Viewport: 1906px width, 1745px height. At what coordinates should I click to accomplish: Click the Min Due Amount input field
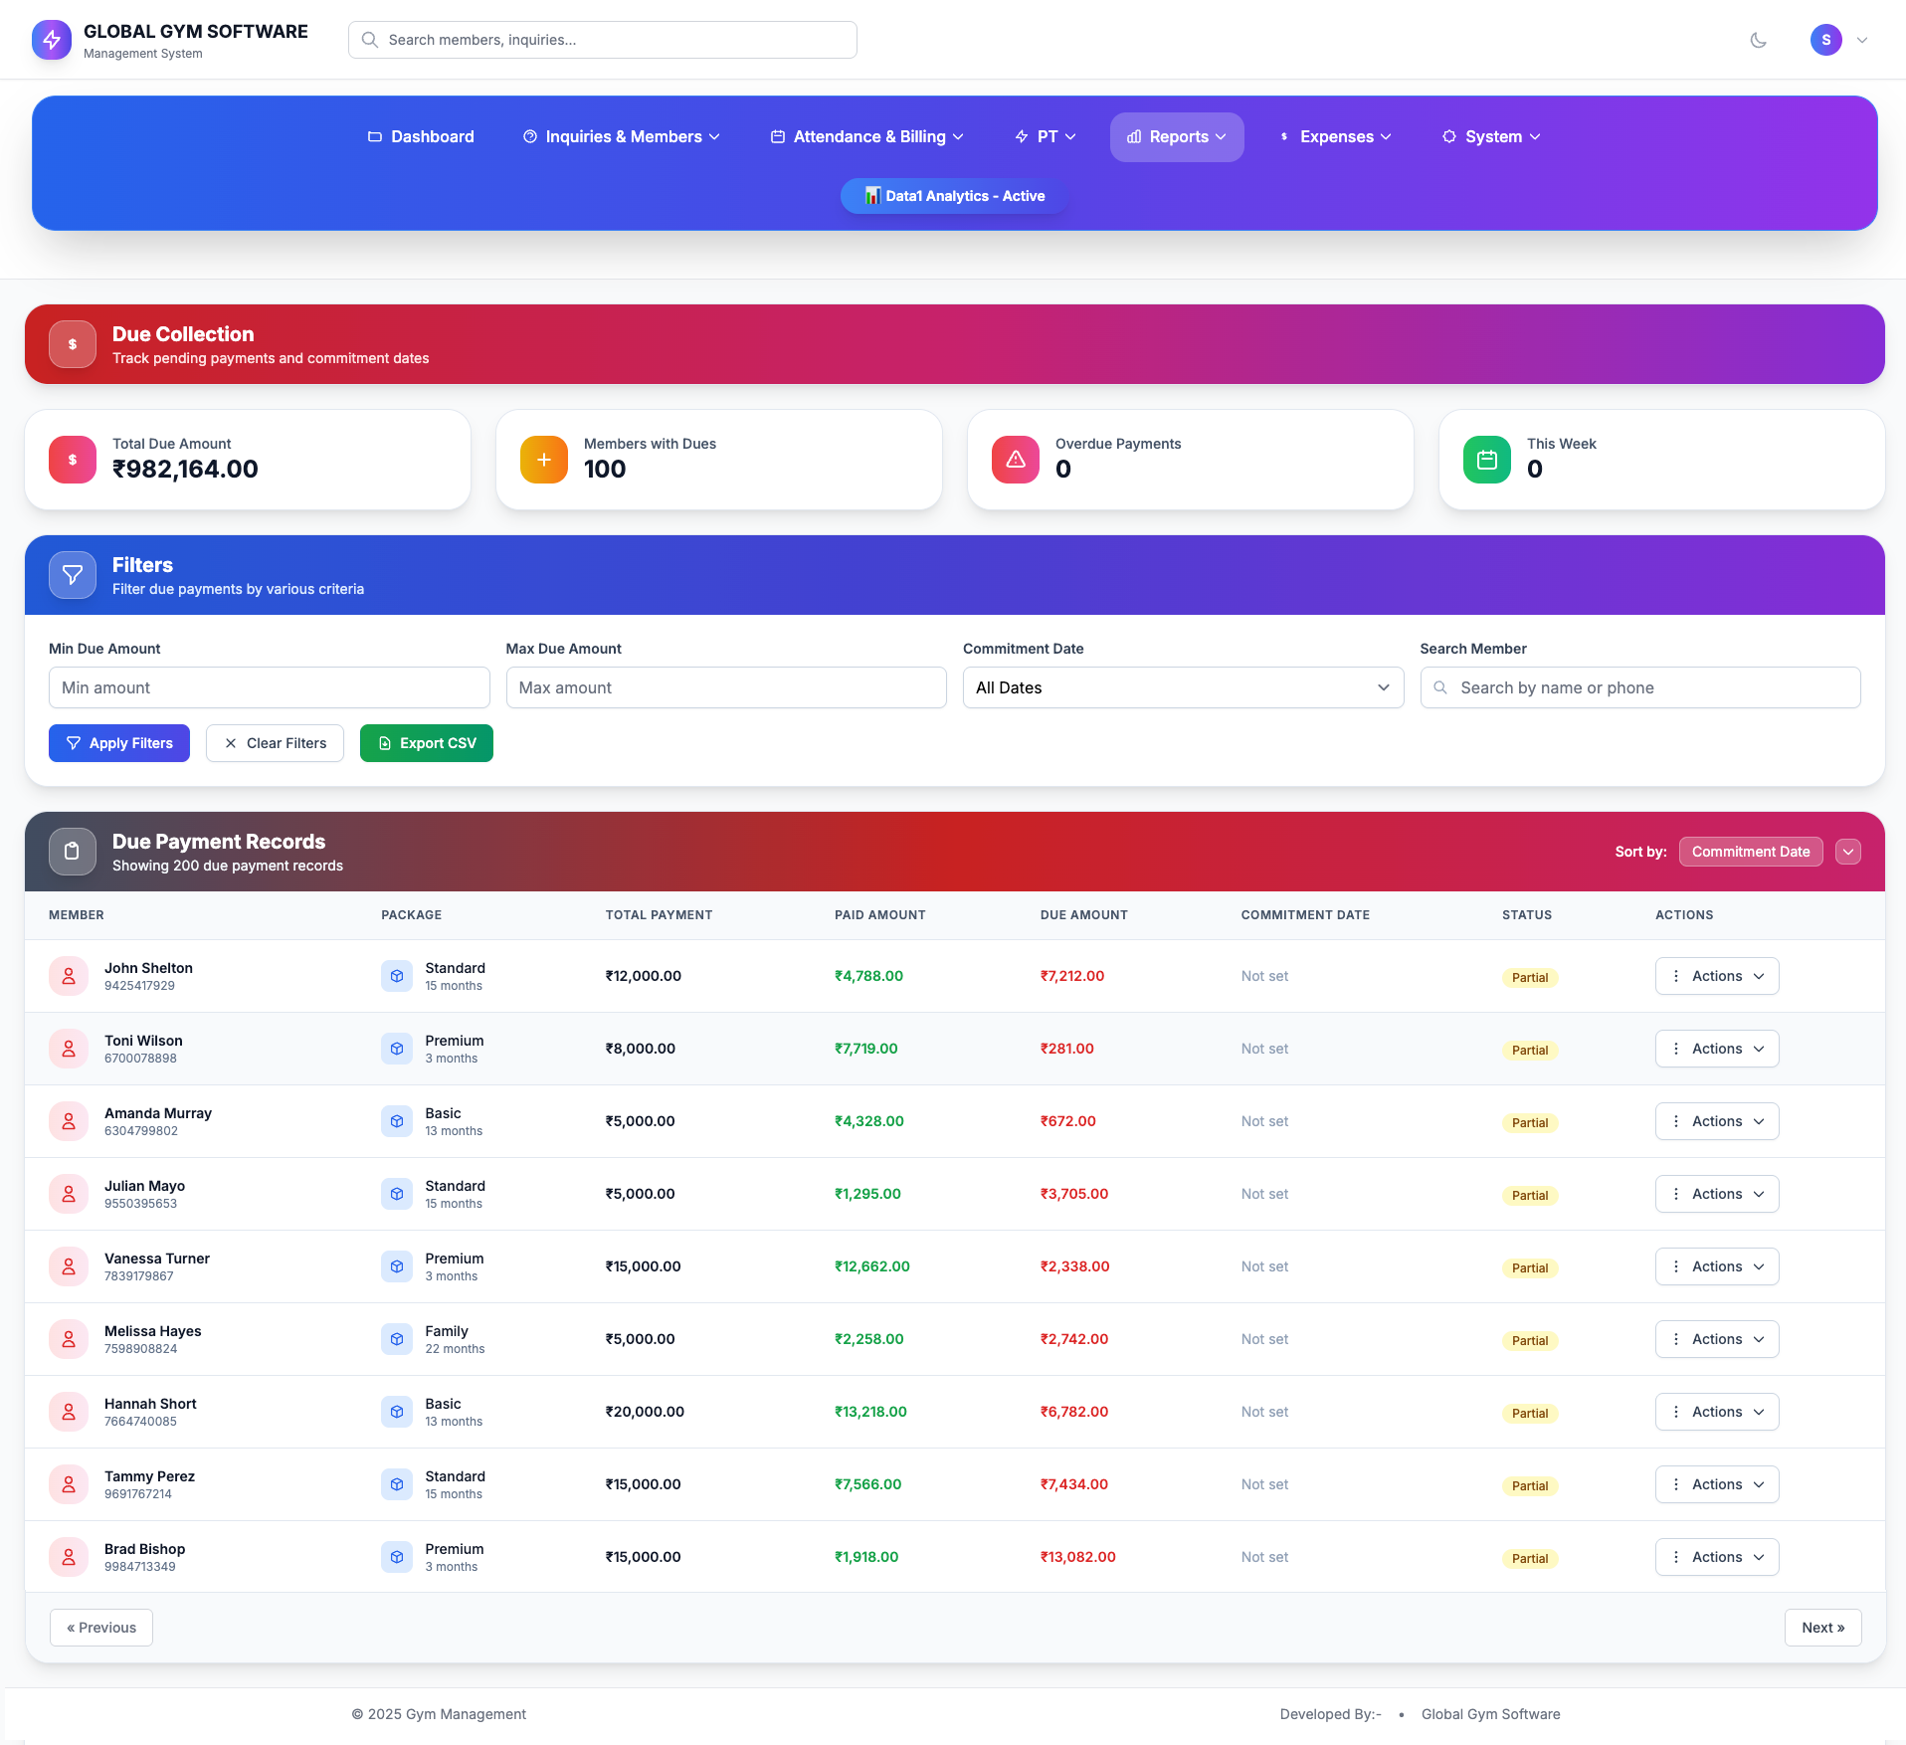coord(269,687)
